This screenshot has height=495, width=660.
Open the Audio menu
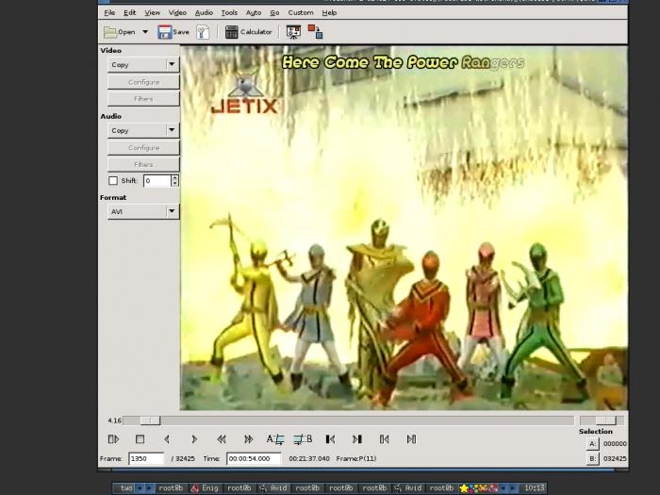(204, 12)
